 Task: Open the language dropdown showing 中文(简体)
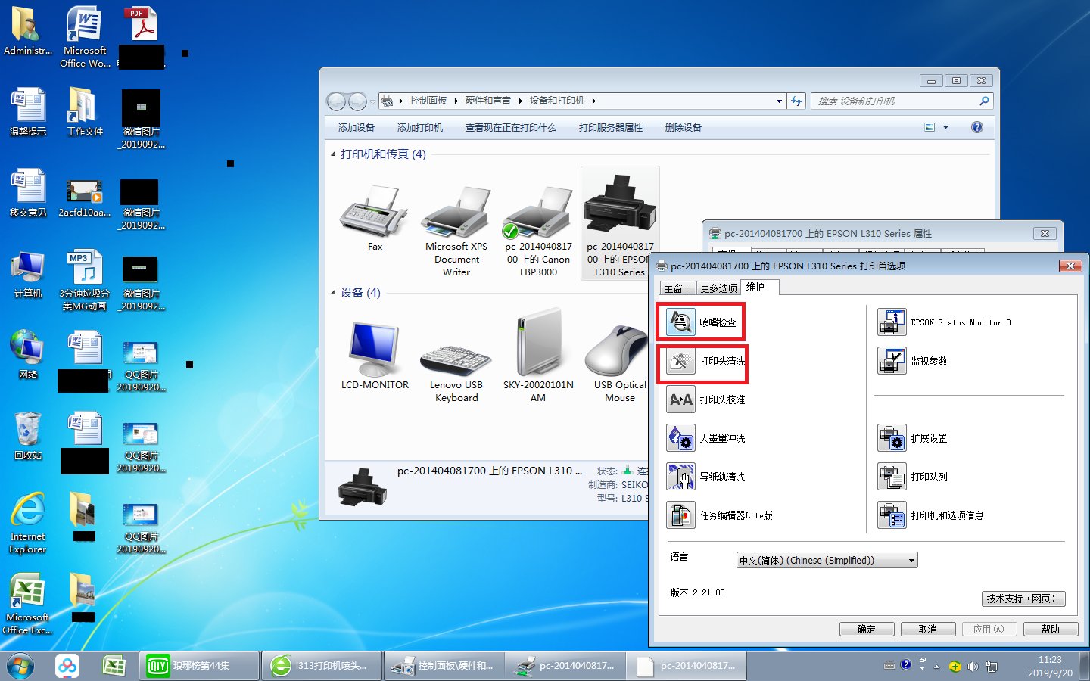827,561
